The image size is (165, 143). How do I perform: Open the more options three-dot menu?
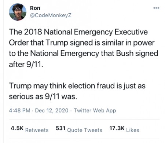tap(156, 8)
